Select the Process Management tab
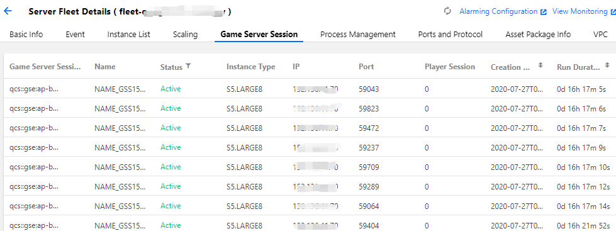 pyautogui.click(x=358, y=35)
